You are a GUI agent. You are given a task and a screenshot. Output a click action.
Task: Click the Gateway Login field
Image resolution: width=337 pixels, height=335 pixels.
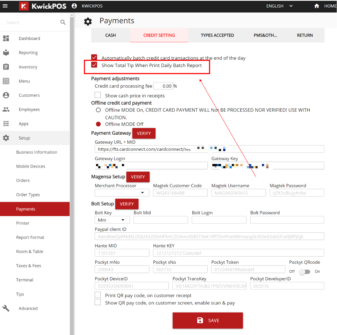click(151, 165)
